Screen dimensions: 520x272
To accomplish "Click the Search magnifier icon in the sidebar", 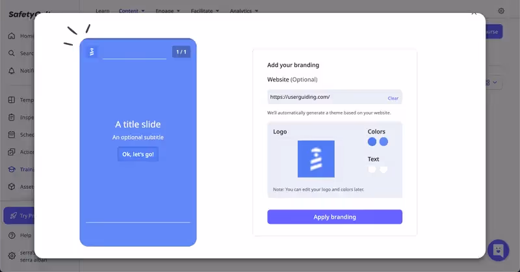I will pyautogui.click(x=12, y=53).
